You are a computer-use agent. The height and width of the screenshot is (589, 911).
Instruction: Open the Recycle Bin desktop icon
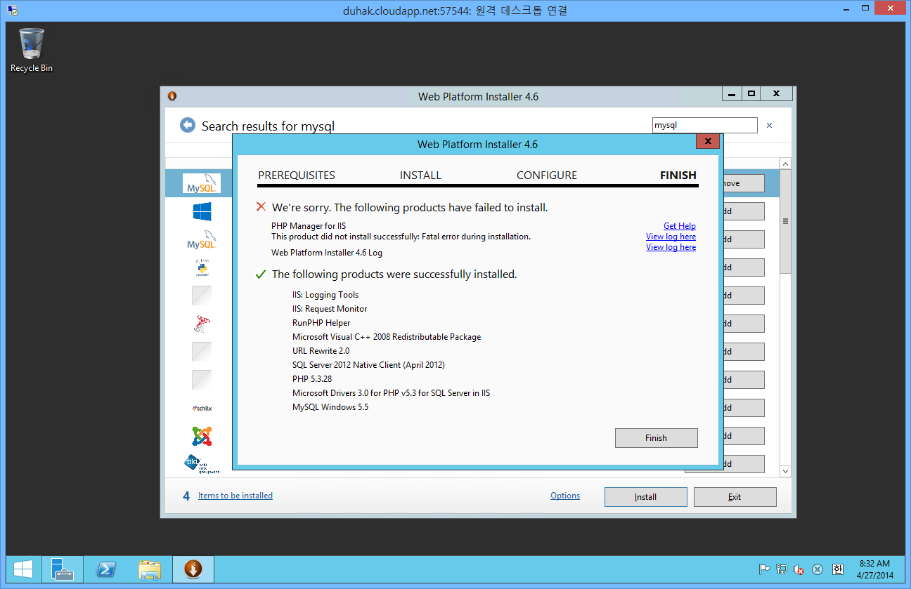32,49
